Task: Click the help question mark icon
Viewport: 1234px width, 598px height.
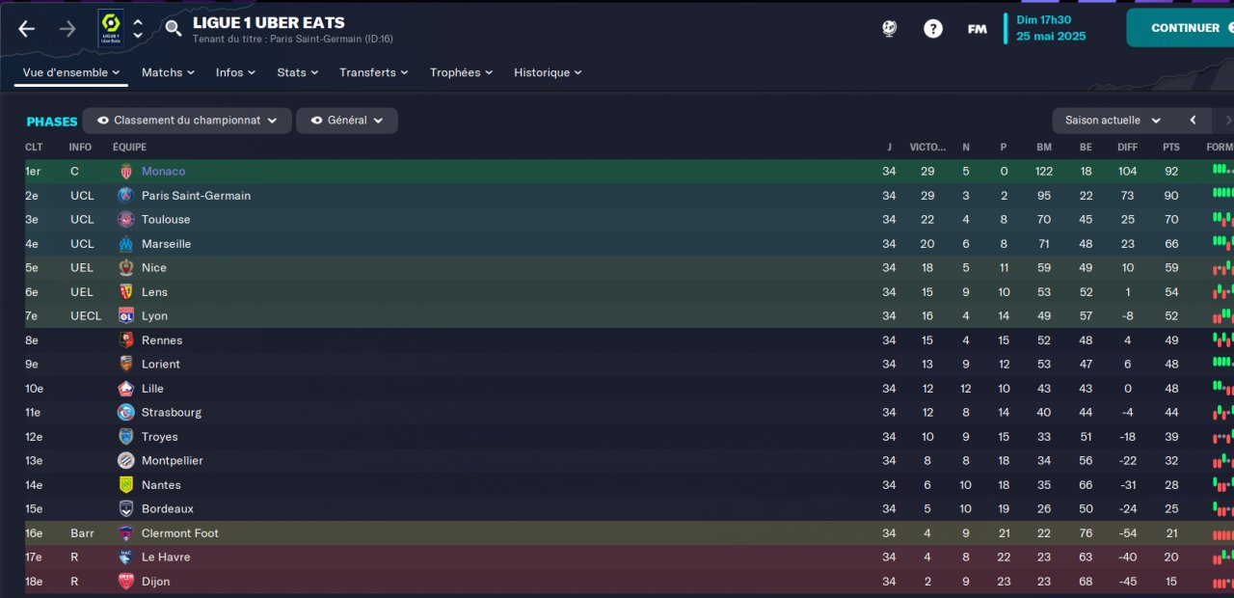Action: click(932, 29)
